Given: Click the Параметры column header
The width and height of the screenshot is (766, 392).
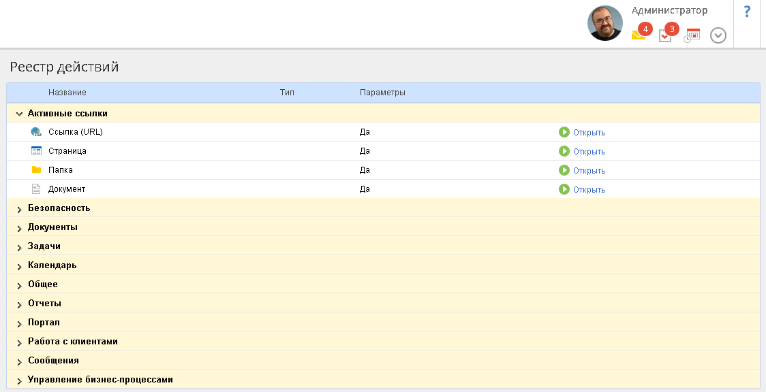Looking at the screenshot, I should point(382,92).
